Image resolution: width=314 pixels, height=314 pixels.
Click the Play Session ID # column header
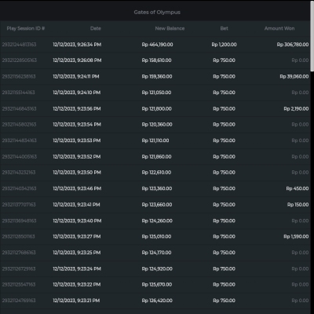(26, 28)
